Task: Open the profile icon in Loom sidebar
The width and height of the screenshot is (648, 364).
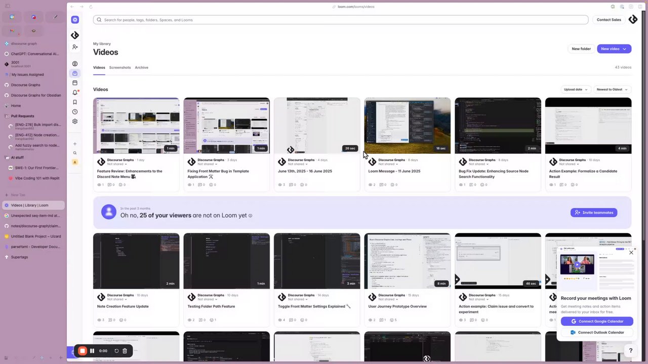Action: (x=75, y=64)
